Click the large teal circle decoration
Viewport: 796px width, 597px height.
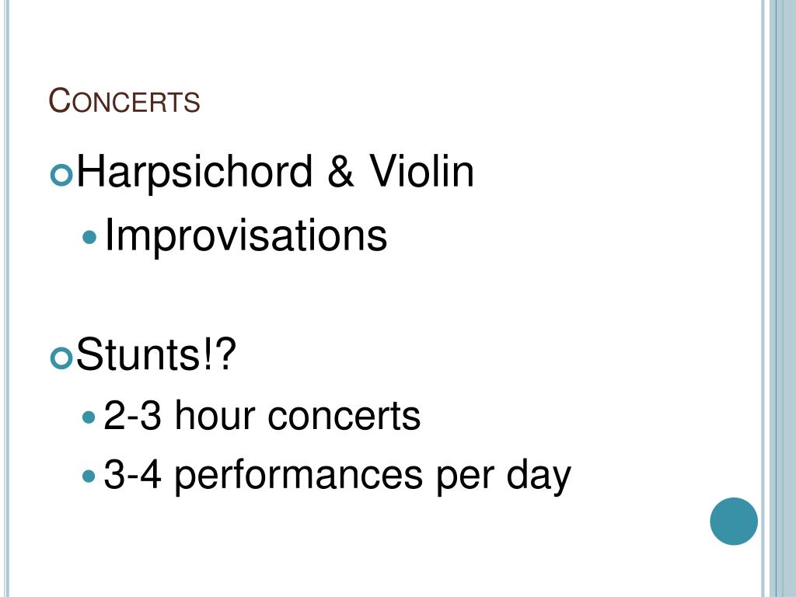pyautogui.click(x=734, y=522)
